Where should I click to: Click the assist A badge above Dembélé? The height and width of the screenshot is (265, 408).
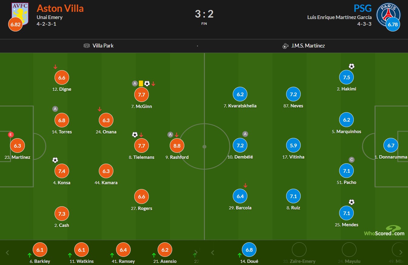[x=245, y=134]
